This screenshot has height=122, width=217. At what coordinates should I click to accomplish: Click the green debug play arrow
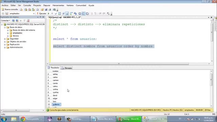coord(48,14)
